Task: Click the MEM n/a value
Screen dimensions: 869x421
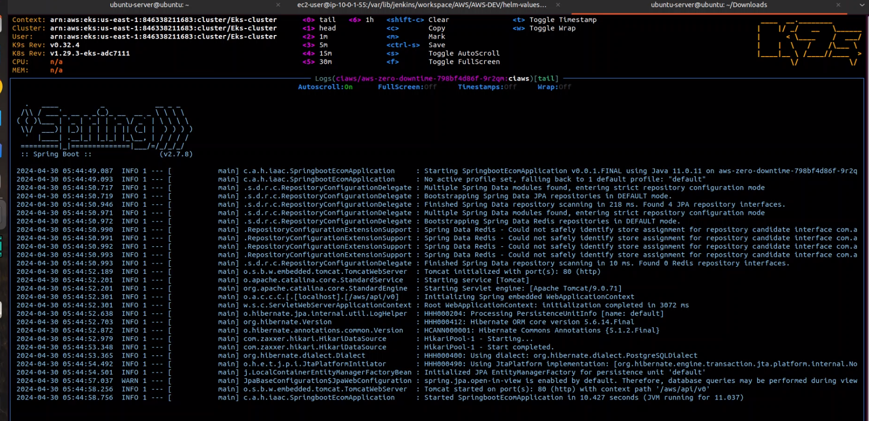Action: point(56,71)
